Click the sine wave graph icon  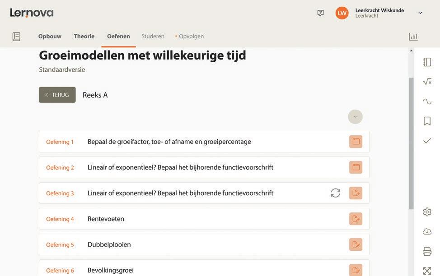[427, 101]
